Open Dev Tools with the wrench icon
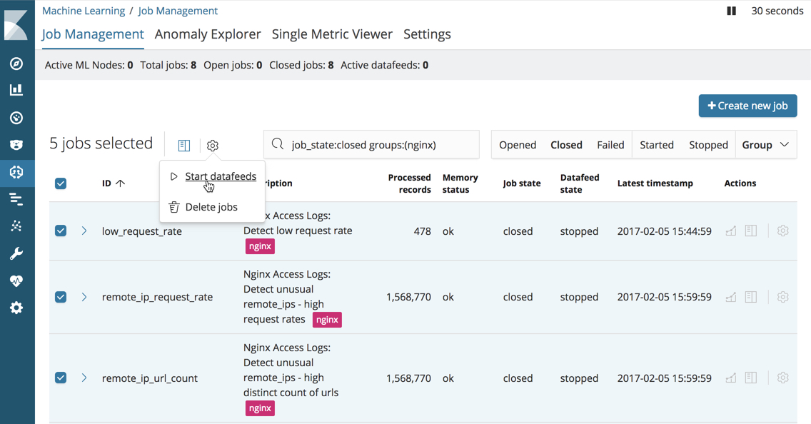 point(16,253)
